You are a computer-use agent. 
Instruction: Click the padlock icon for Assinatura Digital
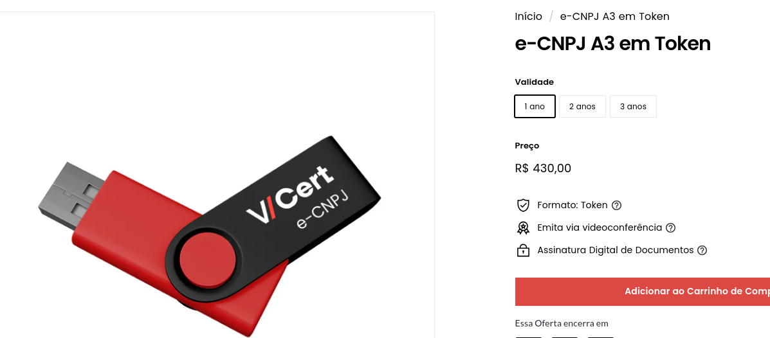523,250
